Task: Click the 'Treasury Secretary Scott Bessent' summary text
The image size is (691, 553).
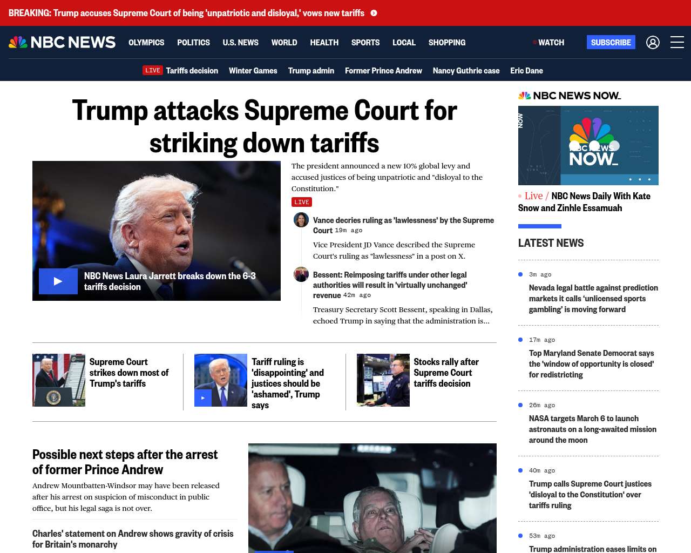Action: (403, 315)
